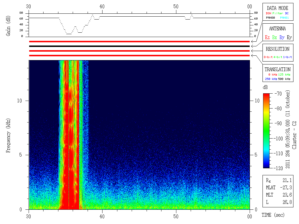Viewport: 299px width, 224px height.
Task: Select the blue 1-bit resolution label
Action: [x=287, y=57]
